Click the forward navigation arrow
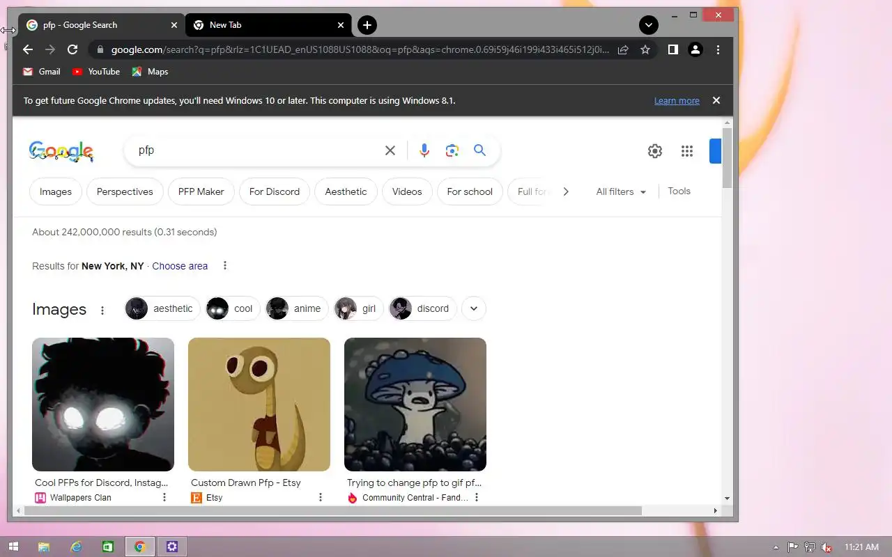The image size is (892, 557). (x=50, y=49)
